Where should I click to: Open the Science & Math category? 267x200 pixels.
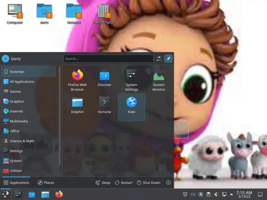pos(29,141)
